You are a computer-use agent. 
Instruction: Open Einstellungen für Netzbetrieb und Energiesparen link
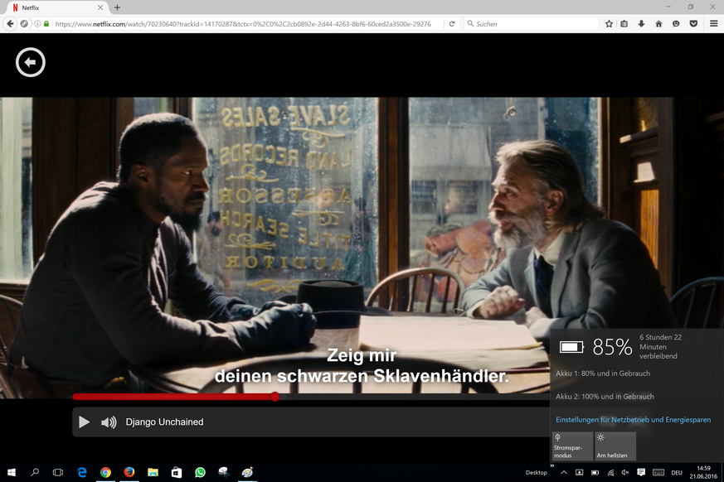click(x=633, y=420)
